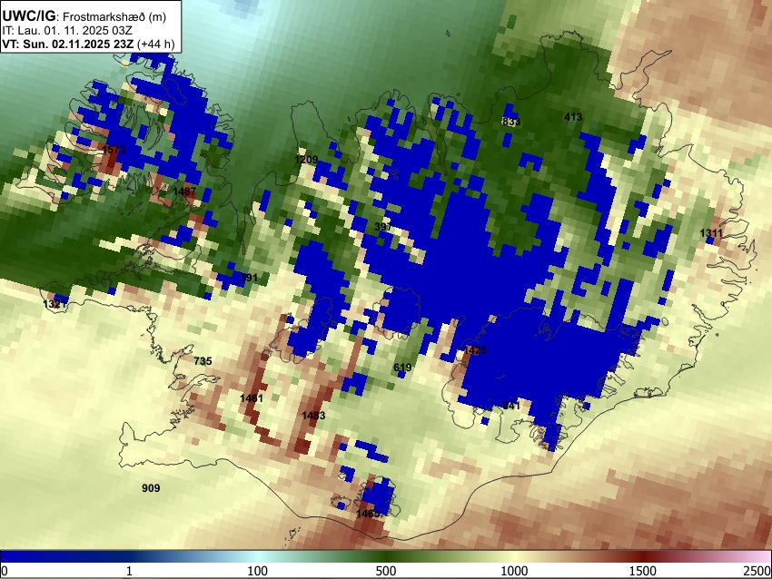This screenshot has width=772, height=579.
Task: Click the 1461 value label
Action: [x=252, y=398]
